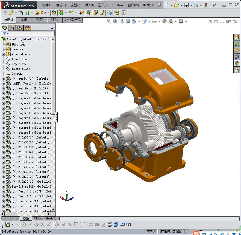Open the Design Library icon in task pane

point(237,44)
